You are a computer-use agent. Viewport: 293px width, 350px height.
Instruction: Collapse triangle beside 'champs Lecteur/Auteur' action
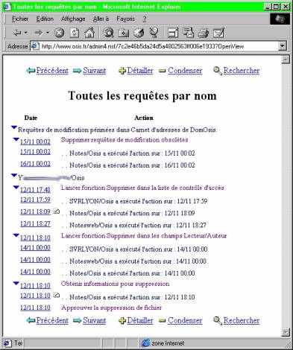[x=16, y=235]
